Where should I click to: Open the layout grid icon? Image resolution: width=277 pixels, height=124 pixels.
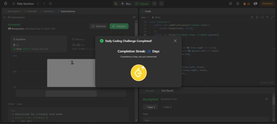click(x=230, y=3)
